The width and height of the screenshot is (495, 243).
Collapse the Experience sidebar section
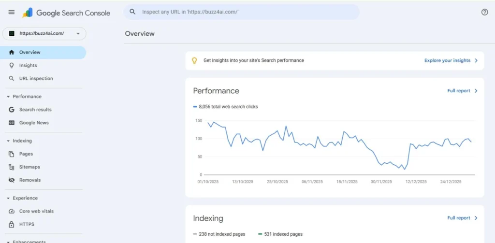click(9, 198)
